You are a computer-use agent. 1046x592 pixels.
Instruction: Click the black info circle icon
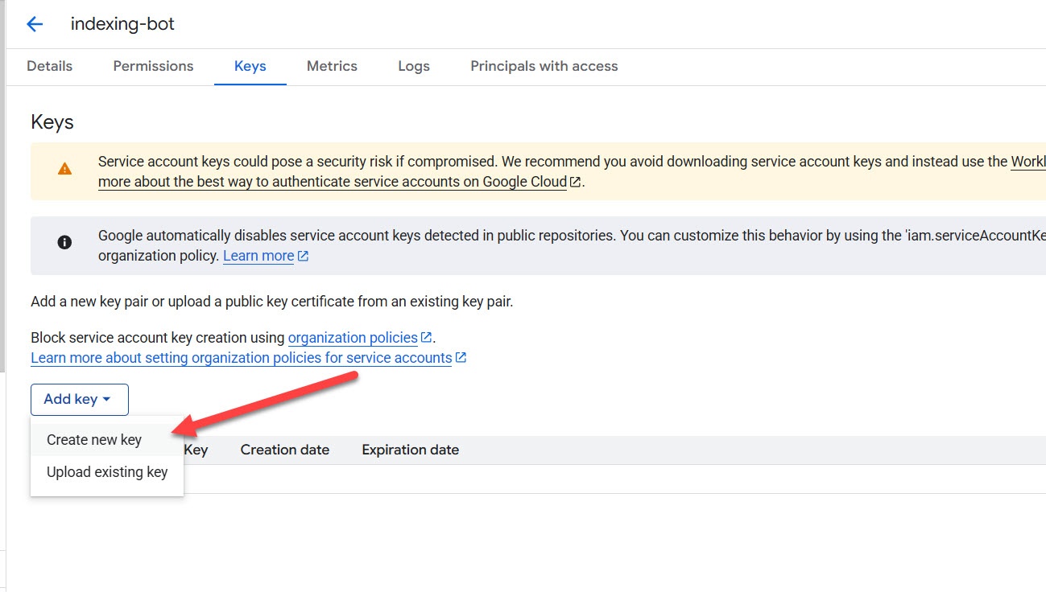click(x=64, y=242)
